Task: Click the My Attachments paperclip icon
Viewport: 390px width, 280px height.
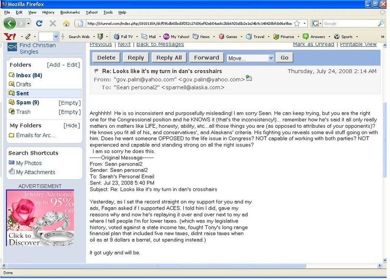Action: click(x=11, y=172)
